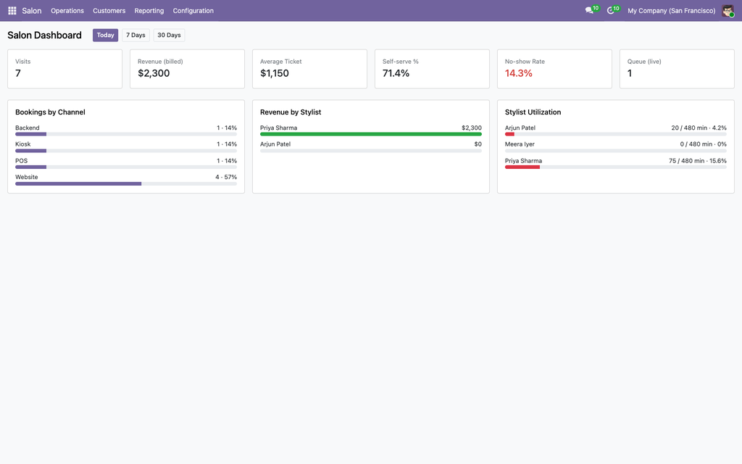Click the '4 · 57%' Website value

click(226, 177)
